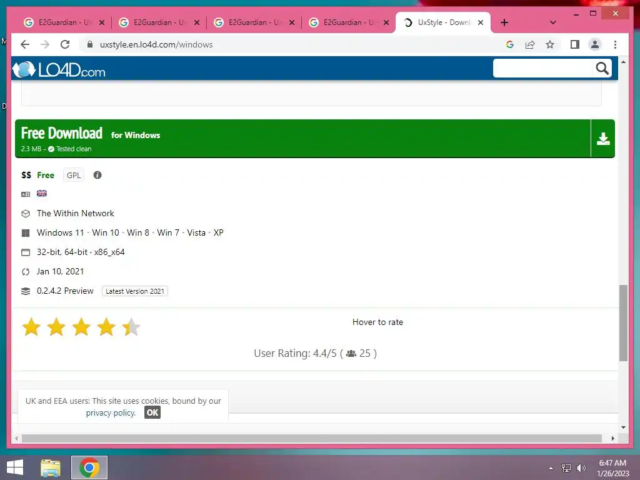Click the scroll left arrow

pyautogui.click(x=16, y=438)
